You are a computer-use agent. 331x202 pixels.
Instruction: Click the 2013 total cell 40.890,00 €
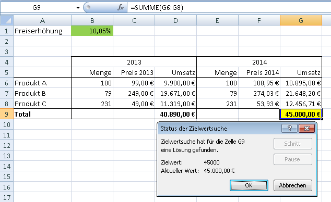click(175, 114)
